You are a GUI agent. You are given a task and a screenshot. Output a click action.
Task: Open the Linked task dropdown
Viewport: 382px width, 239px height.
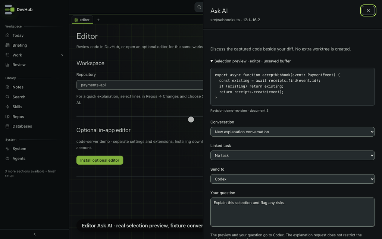point(292,155)
